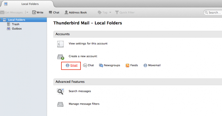Click the Local Folders tab icon
The height and width of the screenshot is (116, 222).
click(6, 4)
